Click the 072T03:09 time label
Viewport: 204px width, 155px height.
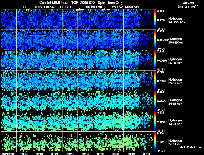click(9, 154)
